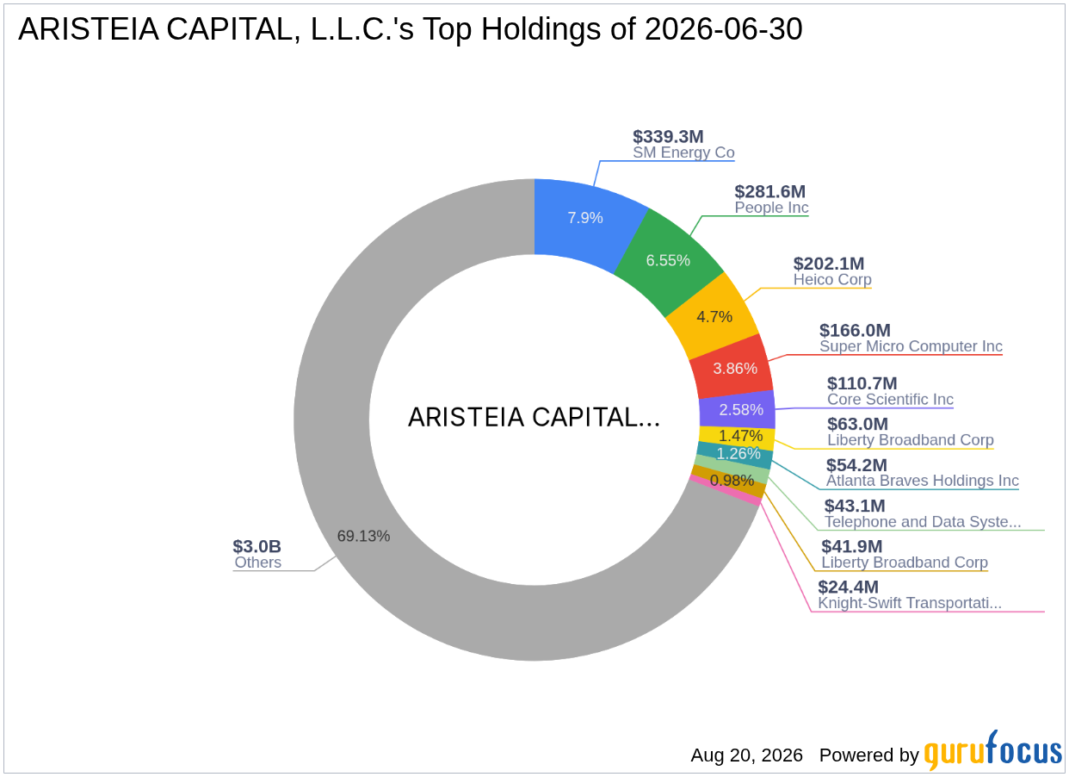
Task: Click the Knight-Swift Transportati... label
Action: click(x=910, y=603)
